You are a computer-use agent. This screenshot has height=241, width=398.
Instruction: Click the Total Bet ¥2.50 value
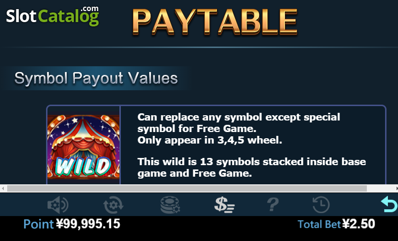coord(359,224)
